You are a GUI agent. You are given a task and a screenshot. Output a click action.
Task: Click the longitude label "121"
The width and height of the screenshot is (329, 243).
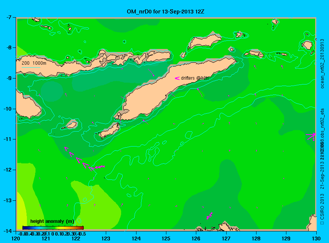(46, 239)
